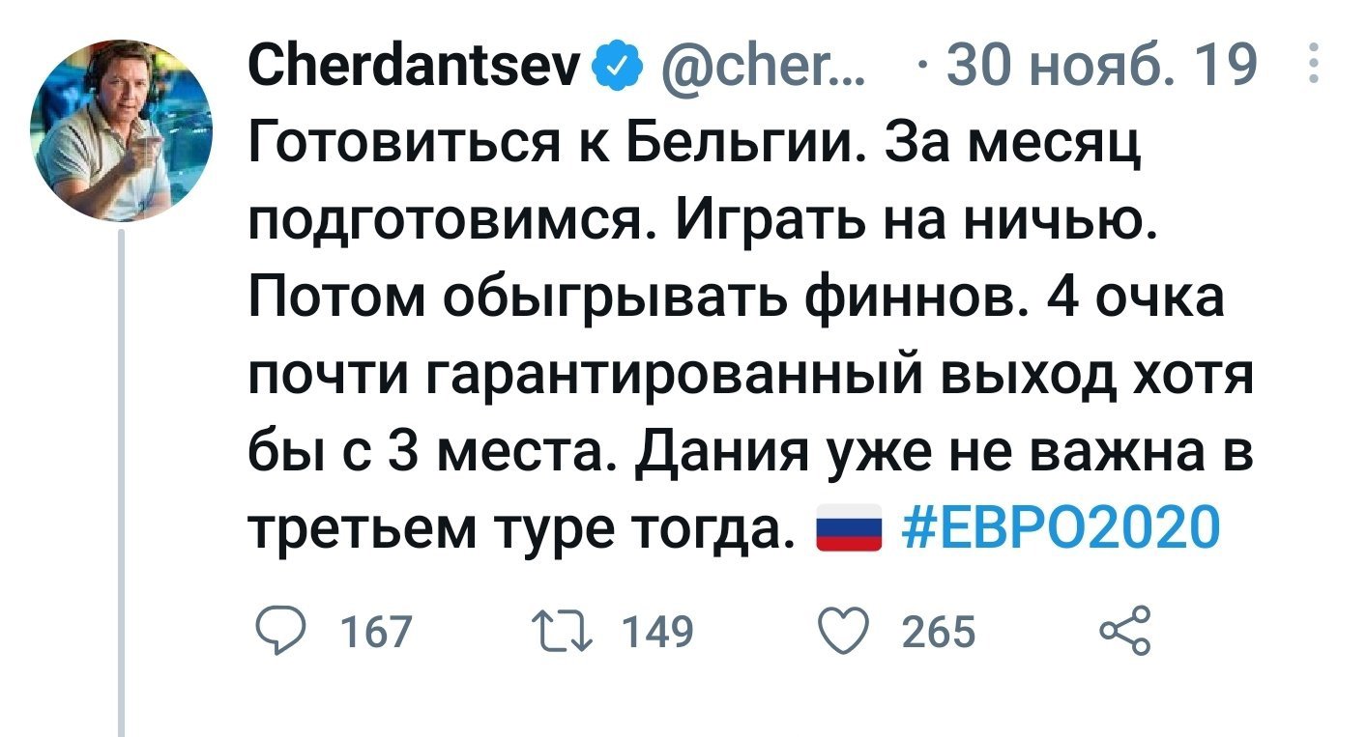Click the 149 retweets count
Image resolution: width=1367 pixels, height=737 pixels.
tap(660, 634)
